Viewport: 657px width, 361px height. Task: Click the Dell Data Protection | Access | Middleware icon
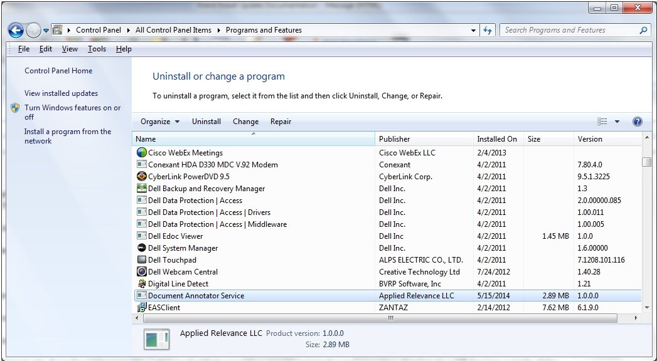(x=142, y=224)
